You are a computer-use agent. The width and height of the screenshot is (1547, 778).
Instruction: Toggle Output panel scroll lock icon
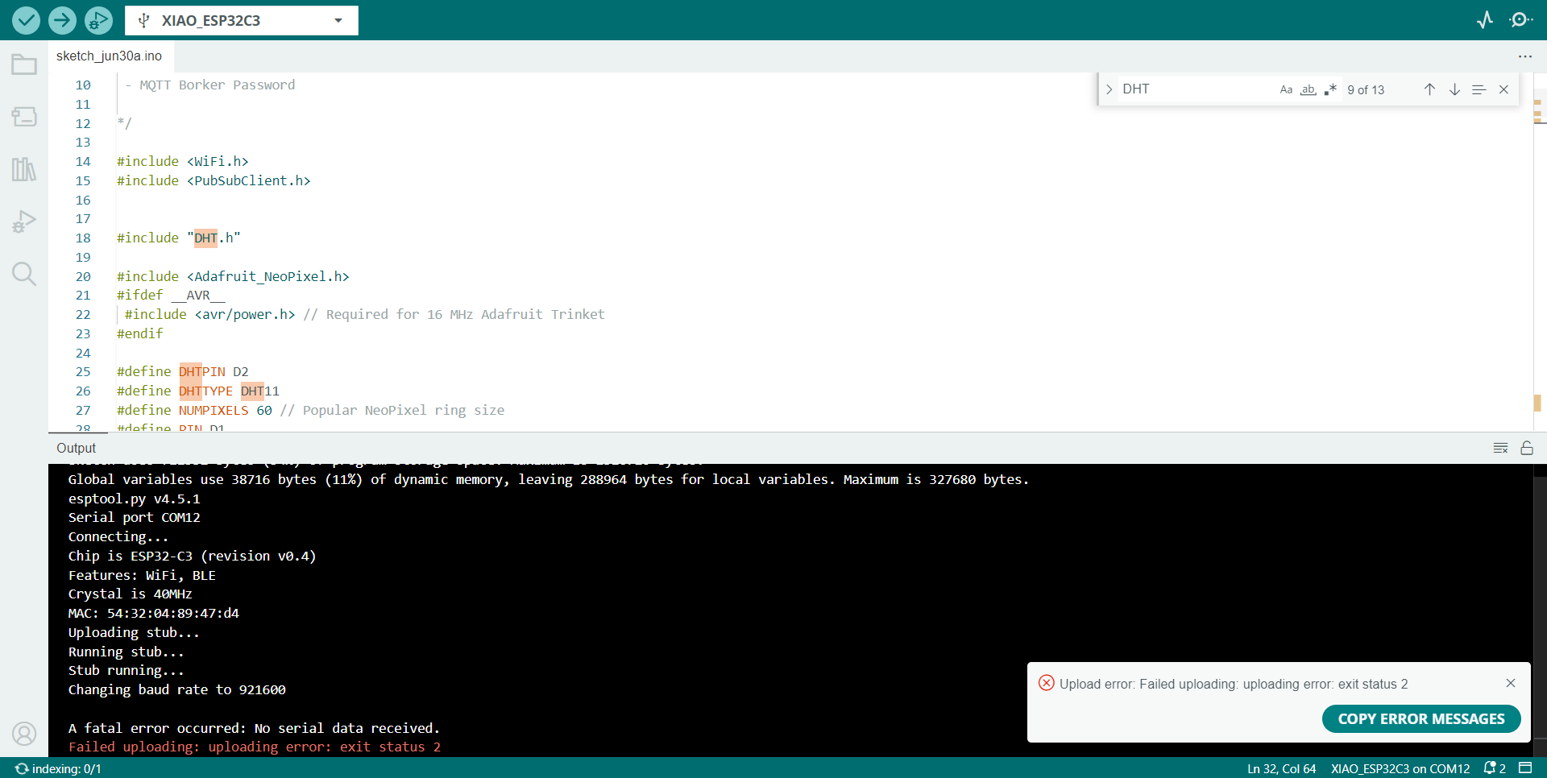coord(1527,448)
